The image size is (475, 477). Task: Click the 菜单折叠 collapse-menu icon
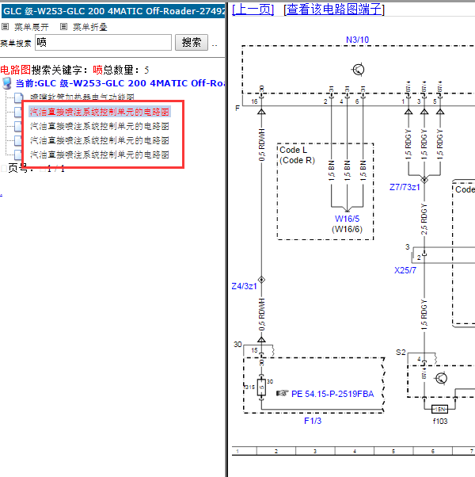[x=63, y=27]
